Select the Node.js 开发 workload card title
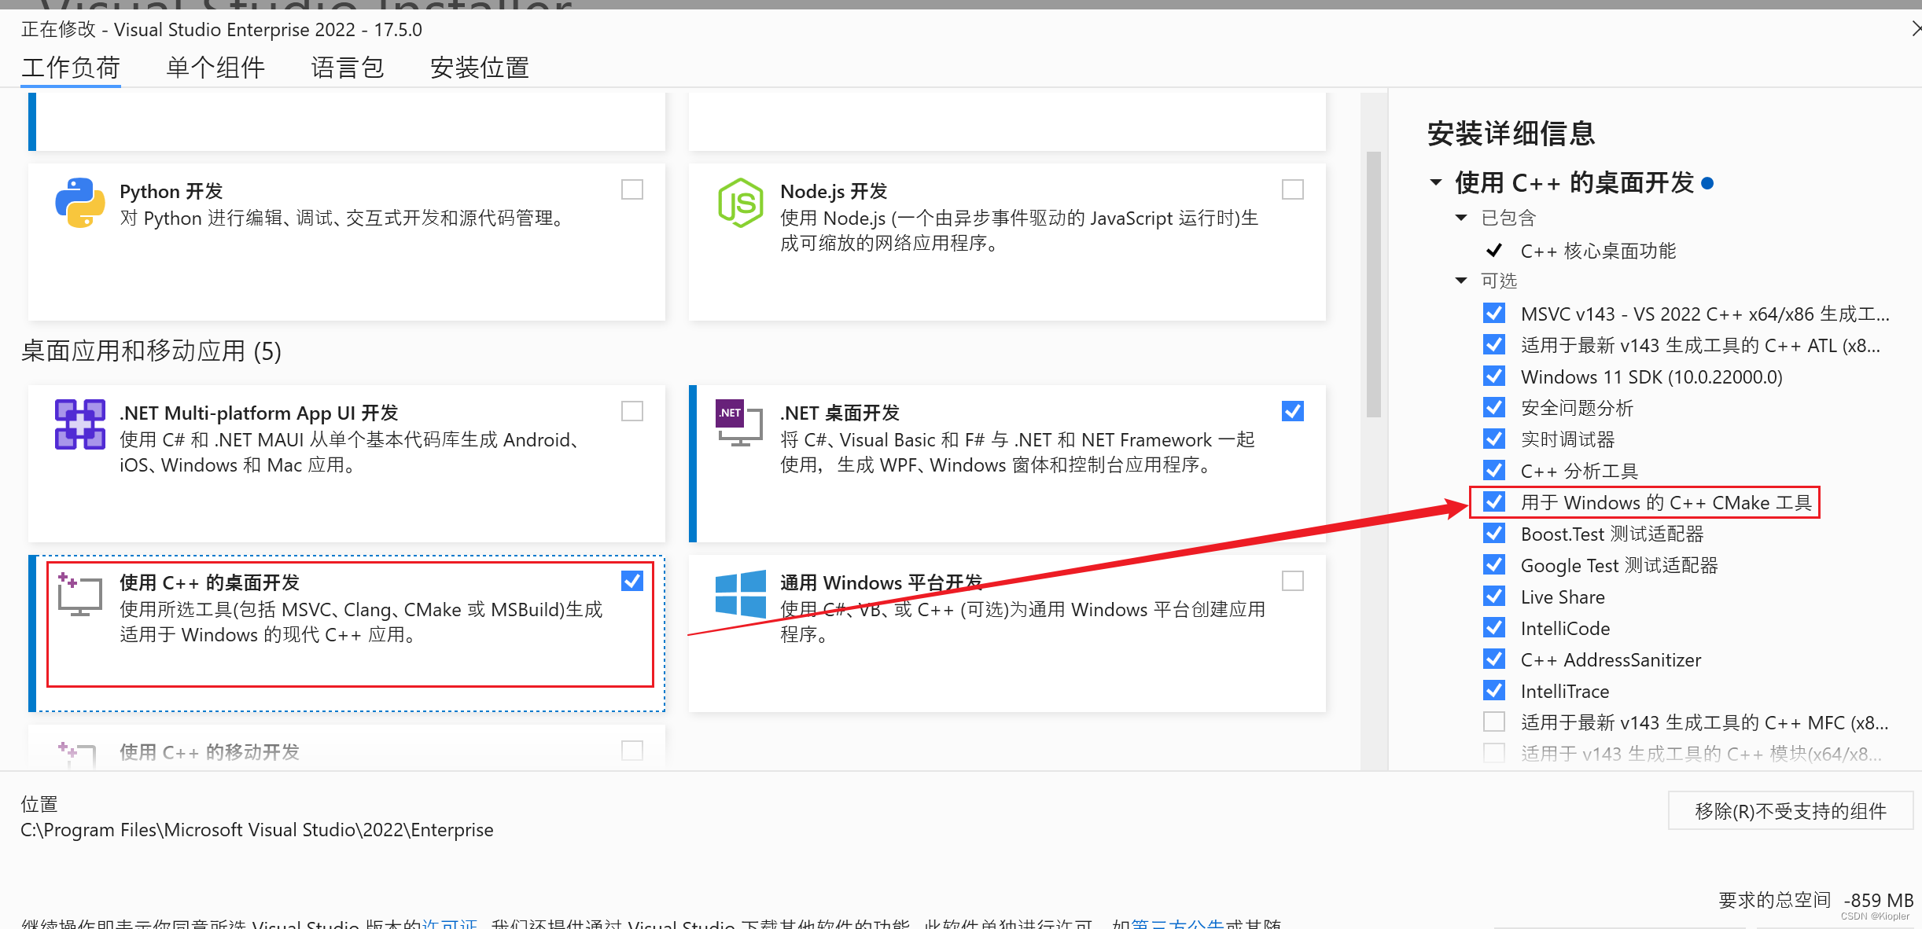The image size is (1922, 929). [834, 191]
